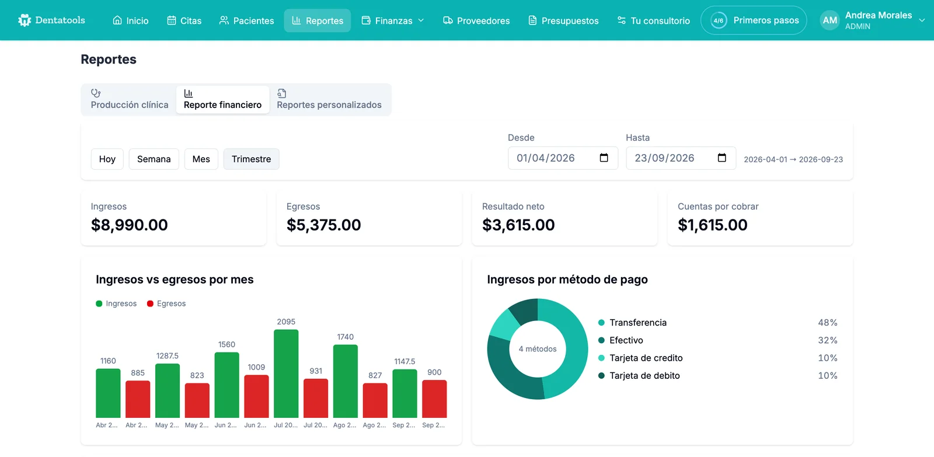Click the red bar labeled 1009
Image resolution: width=934 pixels, height=457 pixels.
coord(256,396)
